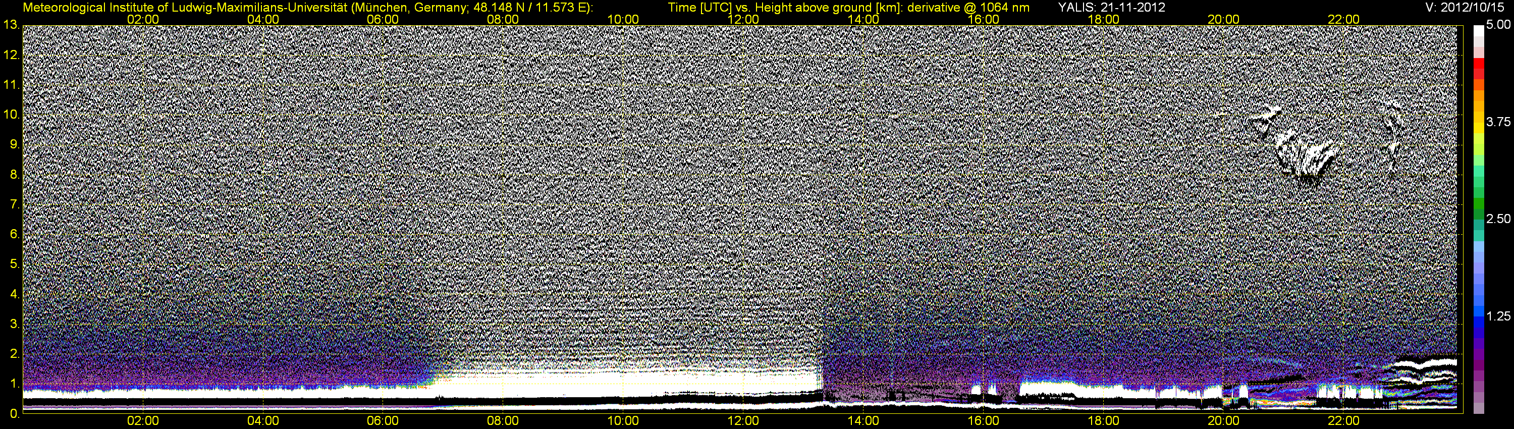Select the '02:00' label on the bottom time axis
Viewport: 1514px width, 429px height.
point(143,421)
